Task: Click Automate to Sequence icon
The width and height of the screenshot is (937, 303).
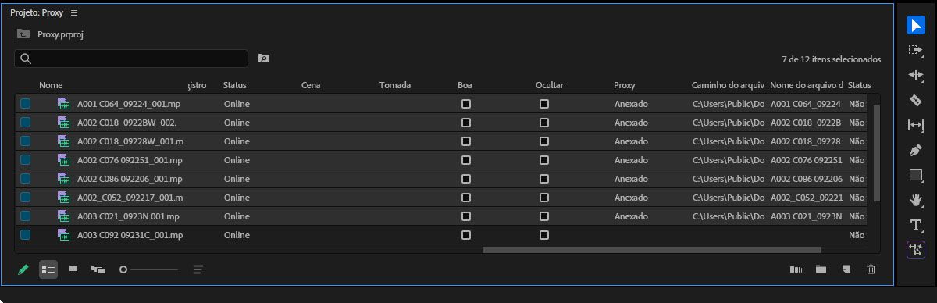Action: click(x=796, y=269)
